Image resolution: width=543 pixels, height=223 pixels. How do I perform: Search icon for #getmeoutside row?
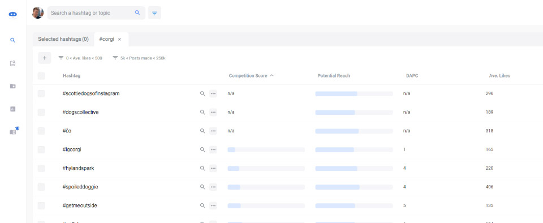click(x=202, y=205)
